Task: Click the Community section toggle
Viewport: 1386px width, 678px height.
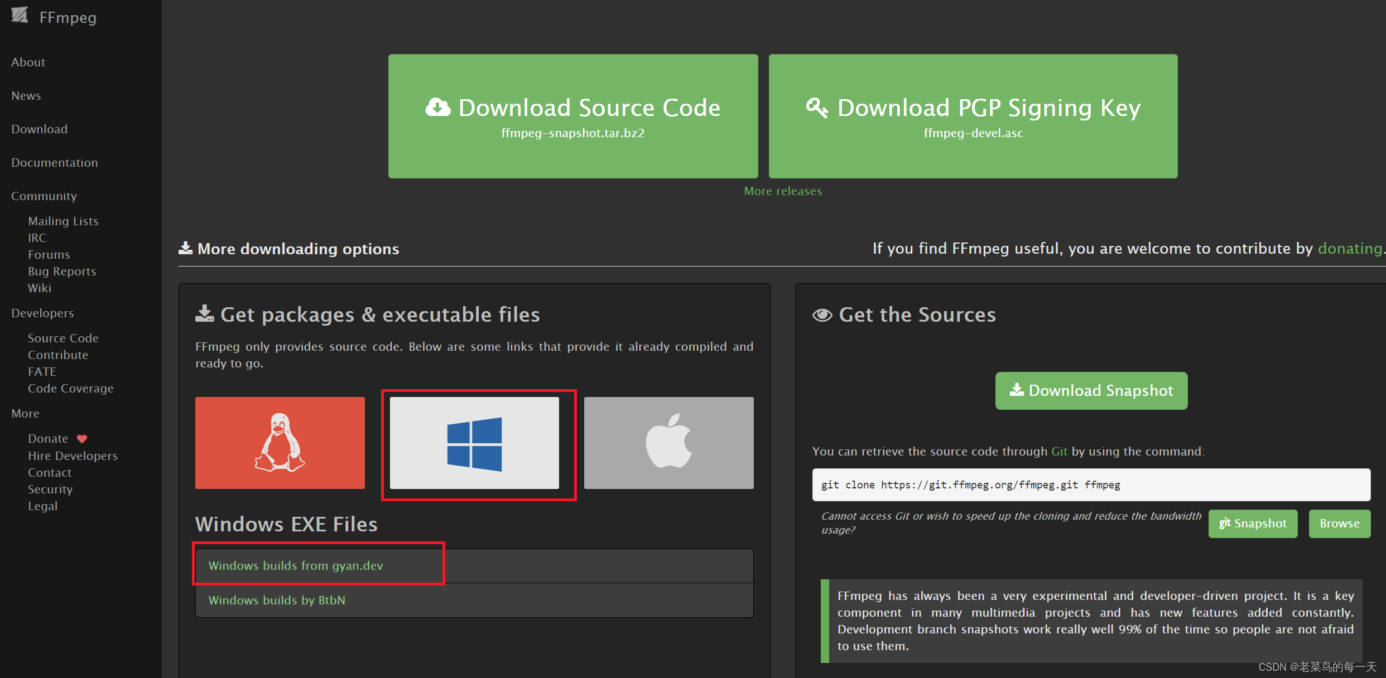Action: pyautogui.click(x=44, y=195)
